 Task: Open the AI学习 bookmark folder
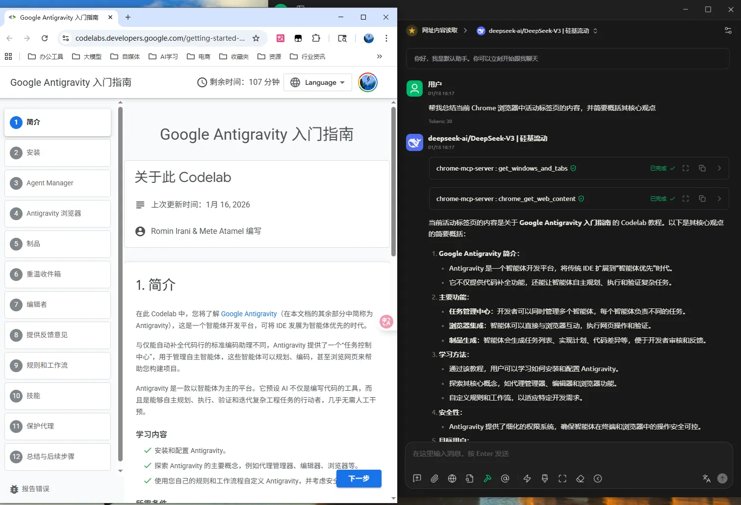pos(163,56)
